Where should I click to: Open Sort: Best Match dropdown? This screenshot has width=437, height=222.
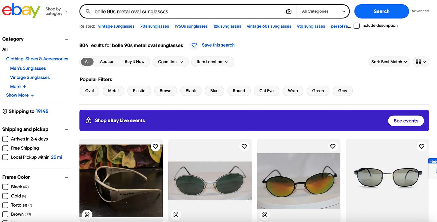tap(389, 62)
